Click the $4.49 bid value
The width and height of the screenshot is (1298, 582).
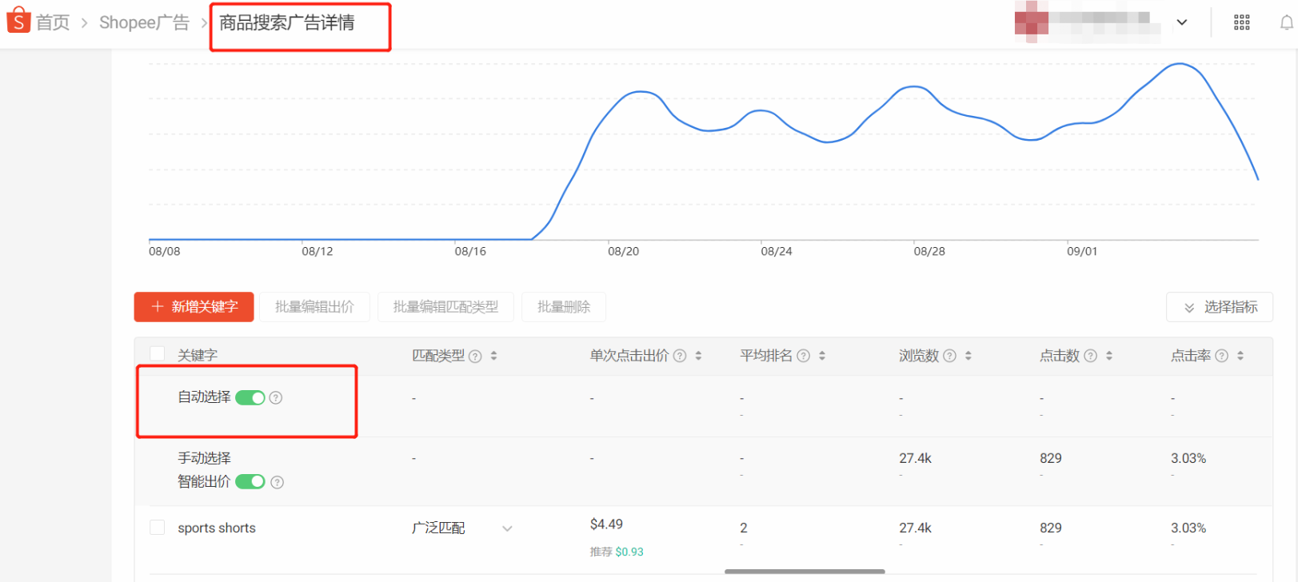click(x=606, y=524)
